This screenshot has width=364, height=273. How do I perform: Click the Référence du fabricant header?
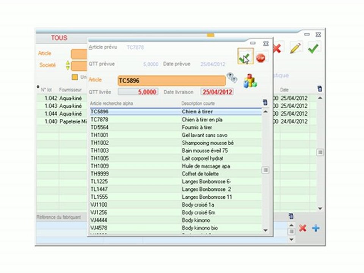pyautogui.click(x=59, y=217)
